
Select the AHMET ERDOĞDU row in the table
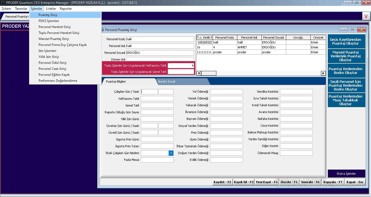[250, 47]
